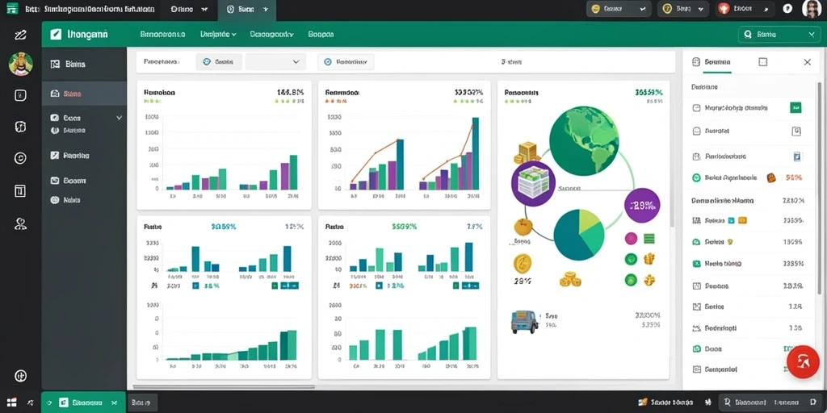Select the highlighted red-text item in side navigation
827x413 pixels.
[84, 94]
